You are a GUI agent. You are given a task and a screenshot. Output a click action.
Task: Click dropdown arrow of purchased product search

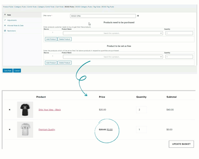coord(161,33)
